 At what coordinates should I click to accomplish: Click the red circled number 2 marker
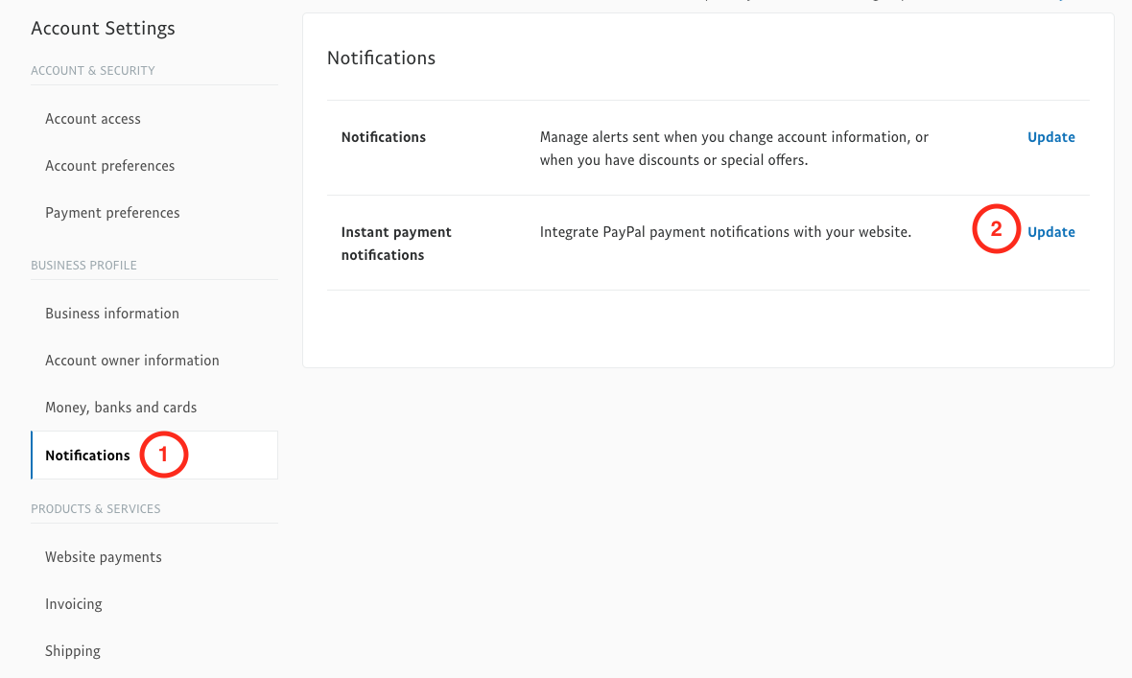(996, 230)
